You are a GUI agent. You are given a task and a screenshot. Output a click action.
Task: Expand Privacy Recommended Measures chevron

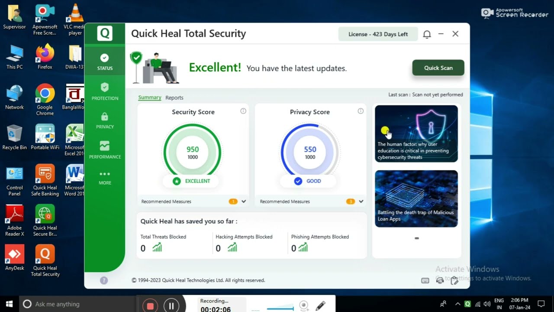(361, 201)
